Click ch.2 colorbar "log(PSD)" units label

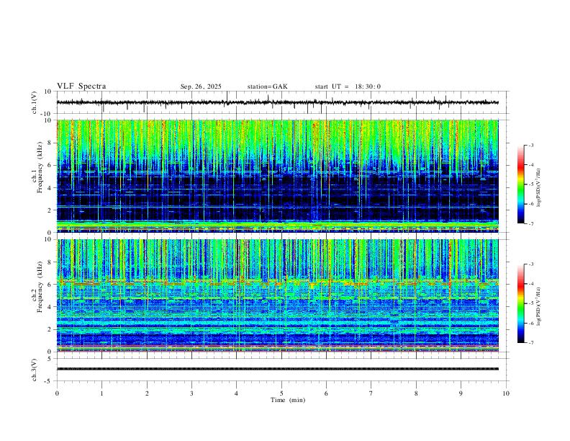click(538, 306)
